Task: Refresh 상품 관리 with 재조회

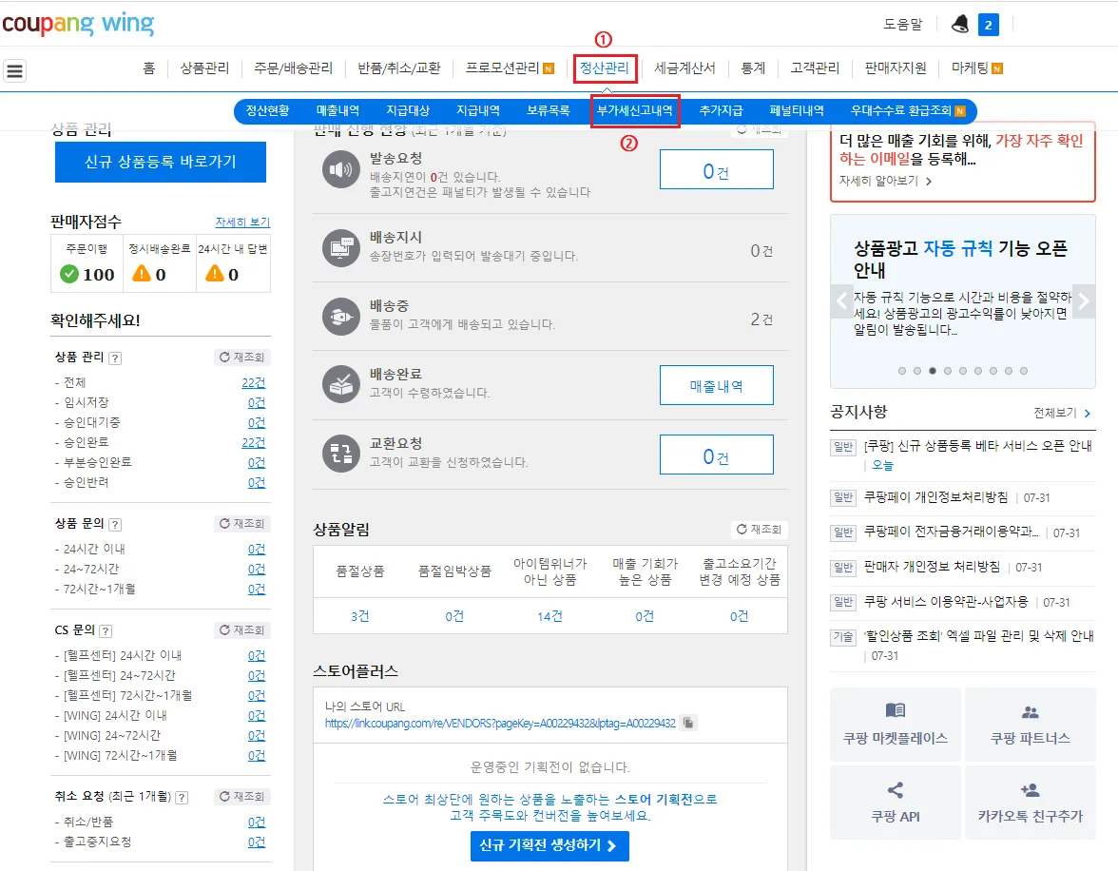Action: pos(241,358)
